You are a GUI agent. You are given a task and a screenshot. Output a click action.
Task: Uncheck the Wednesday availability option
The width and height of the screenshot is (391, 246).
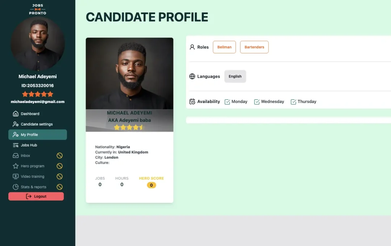(x=257, y=101)
